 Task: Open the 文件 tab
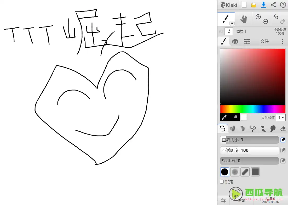(x=264, y=41)
